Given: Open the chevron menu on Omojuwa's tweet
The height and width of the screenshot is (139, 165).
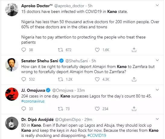Looking at the screenshot, I should pyautogui.click(x=157, y=90).
